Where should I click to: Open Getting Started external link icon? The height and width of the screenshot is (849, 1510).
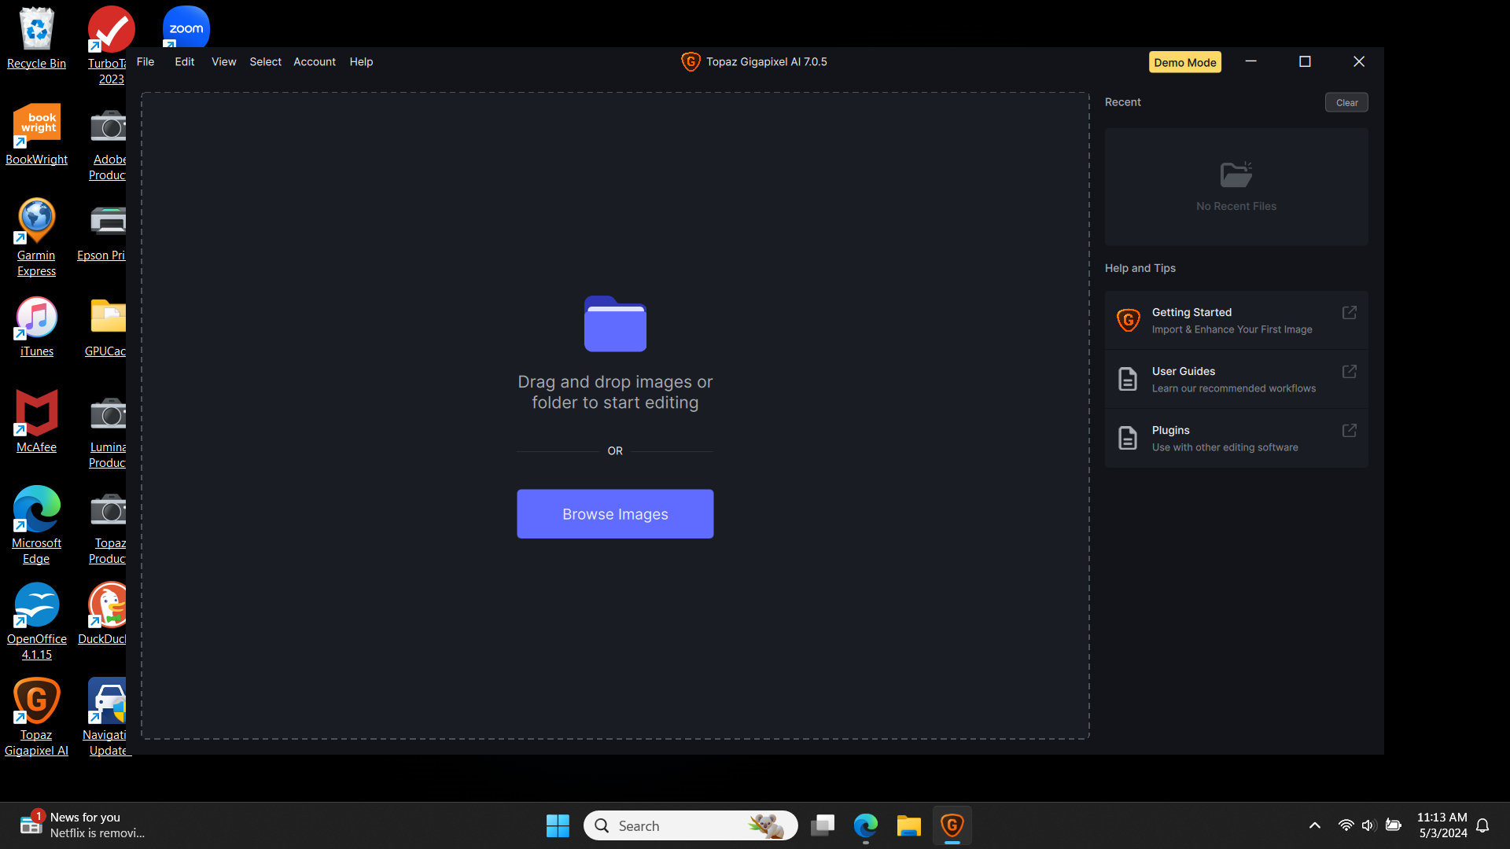pyautogui.click(x=1349, y=313)
